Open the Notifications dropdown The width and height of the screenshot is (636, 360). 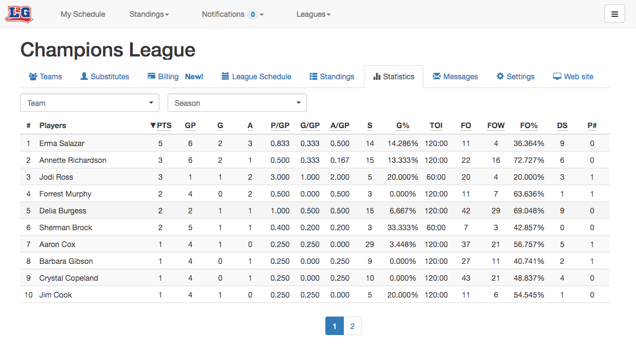(233, 14)
